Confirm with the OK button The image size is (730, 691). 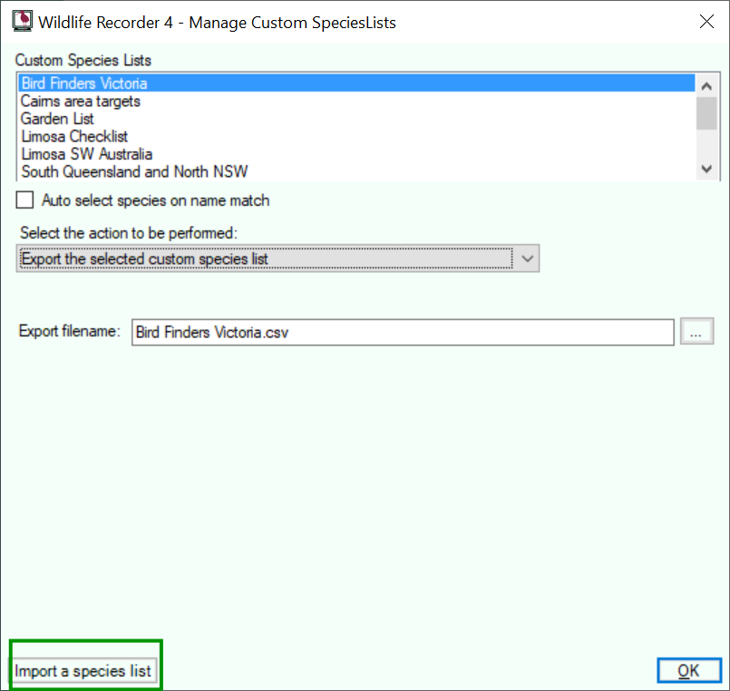[x=689, y=671]
